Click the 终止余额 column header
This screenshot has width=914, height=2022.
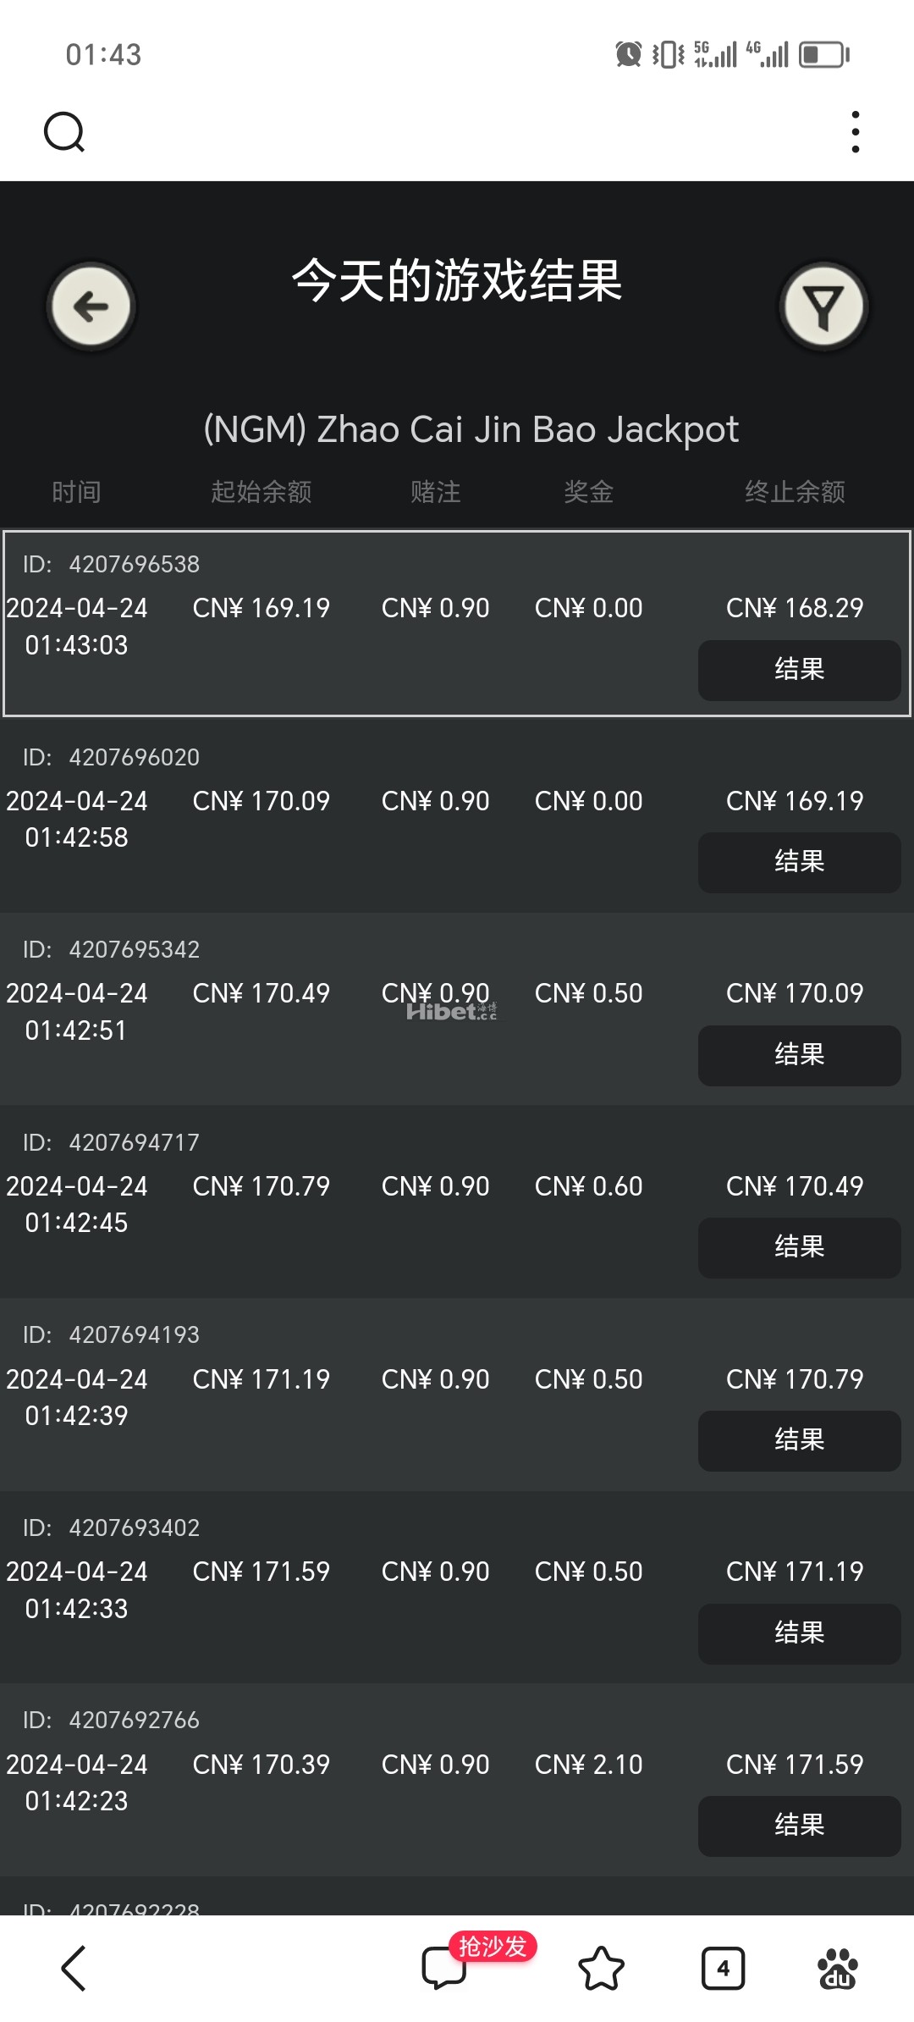click(x=795, y=492)
